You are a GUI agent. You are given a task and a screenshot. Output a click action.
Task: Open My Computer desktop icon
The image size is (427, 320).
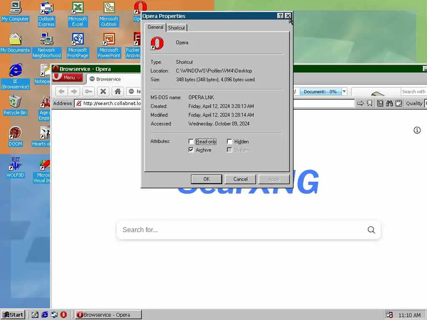point(15,11)
